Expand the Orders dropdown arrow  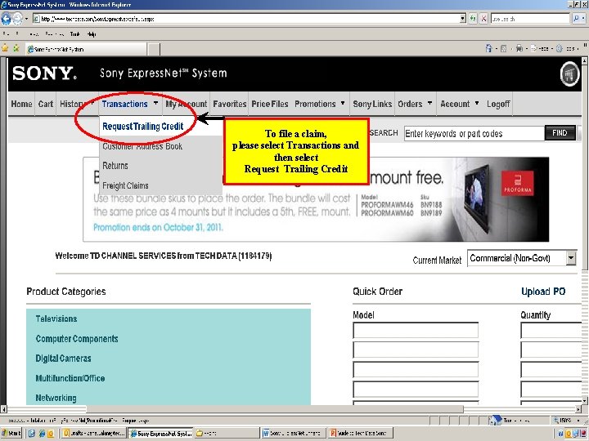(429, 103)
